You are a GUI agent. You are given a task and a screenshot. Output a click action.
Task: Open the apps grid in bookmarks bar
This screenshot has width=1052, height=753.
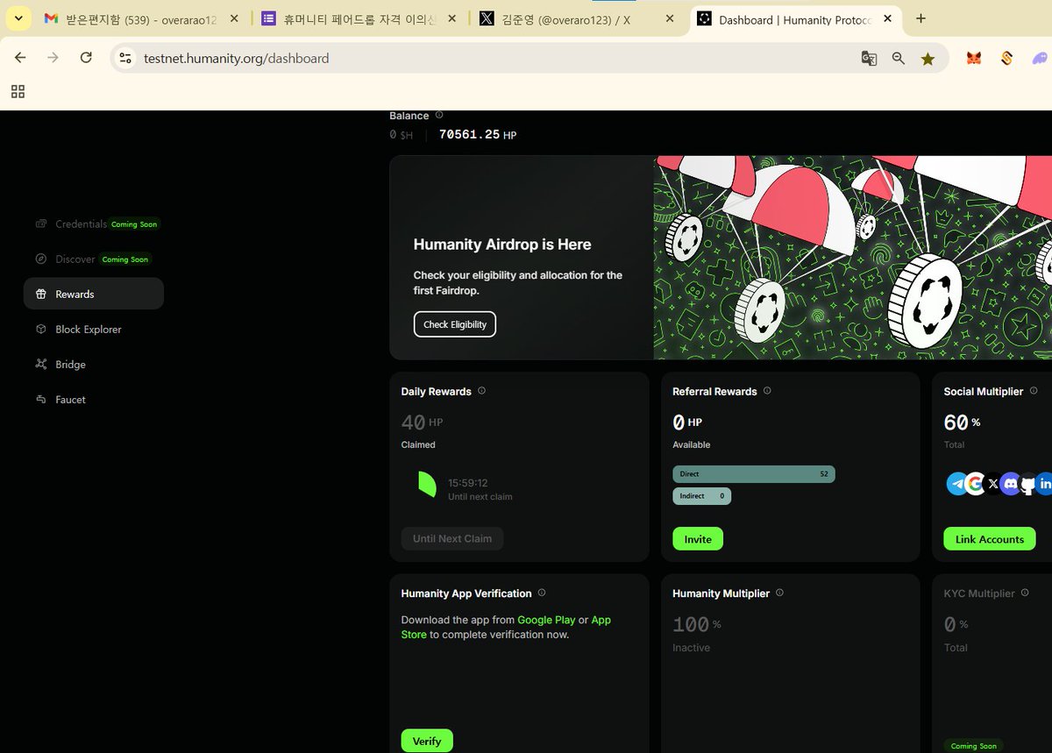point(18,91)
